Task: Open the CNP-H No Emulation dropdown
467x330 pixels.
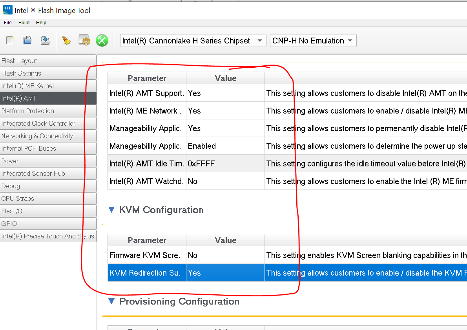Action: [313, 41]
